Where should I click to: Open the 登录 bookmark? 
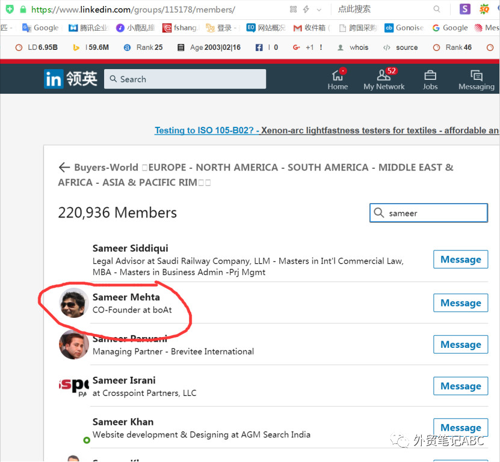221,28
